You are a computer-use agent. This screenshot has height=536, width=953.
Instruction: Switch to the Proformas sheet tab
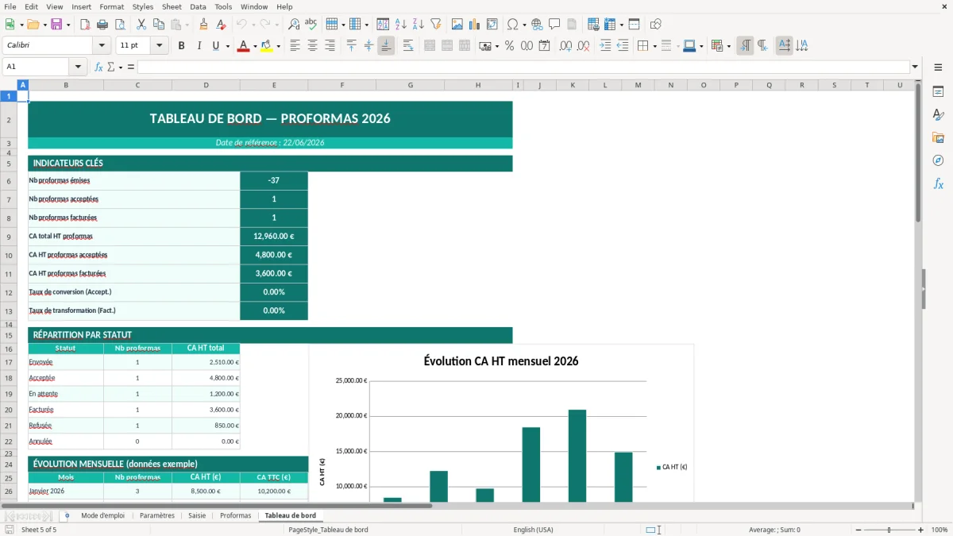click(235, 515)
